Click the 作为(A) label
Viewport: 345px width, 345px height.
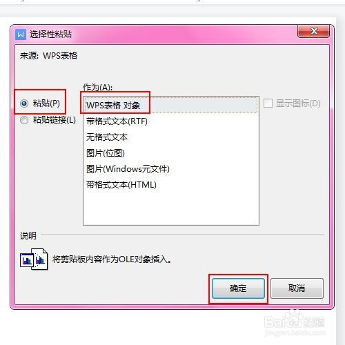click(97, 88)
